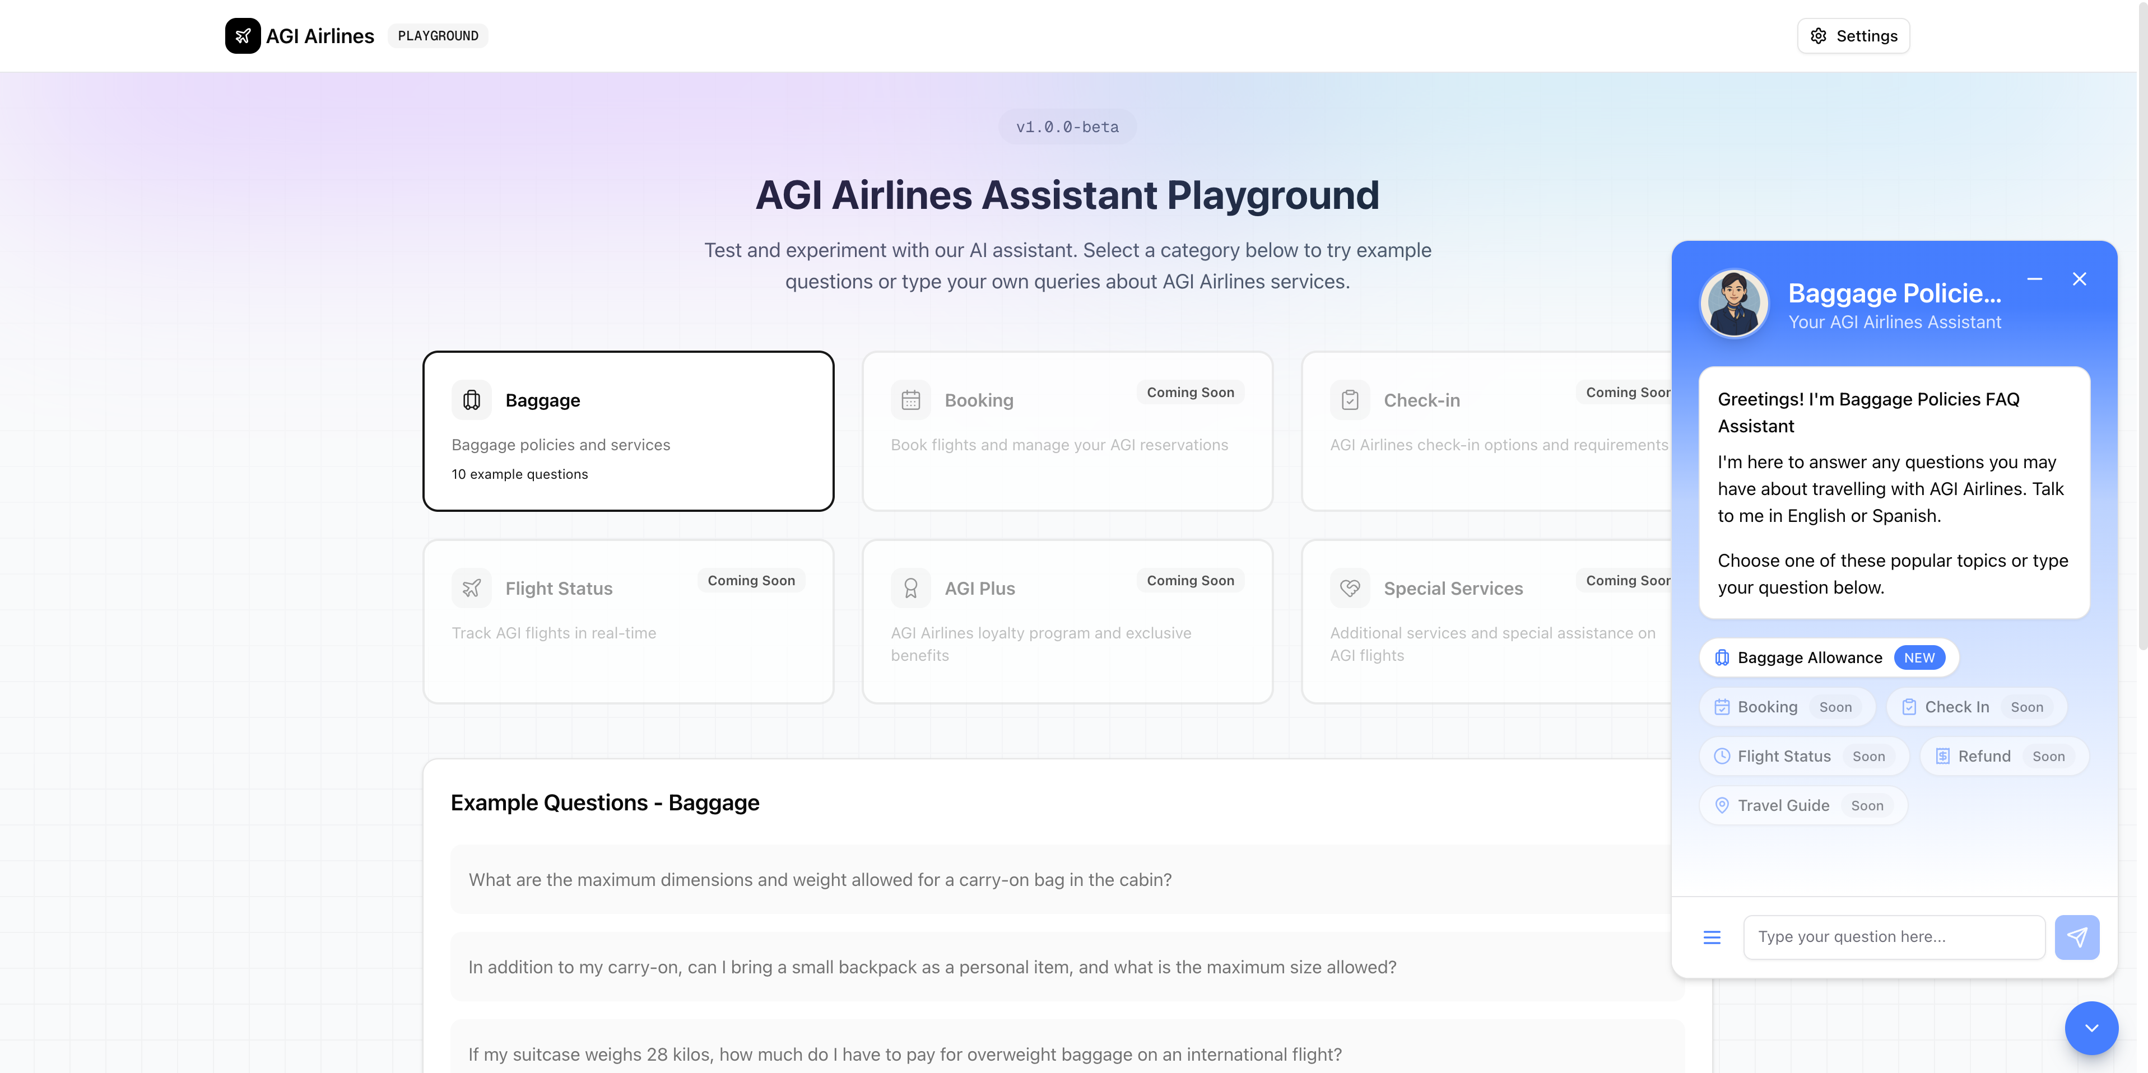Click the Type your question here input field

tap(1893, 937)
